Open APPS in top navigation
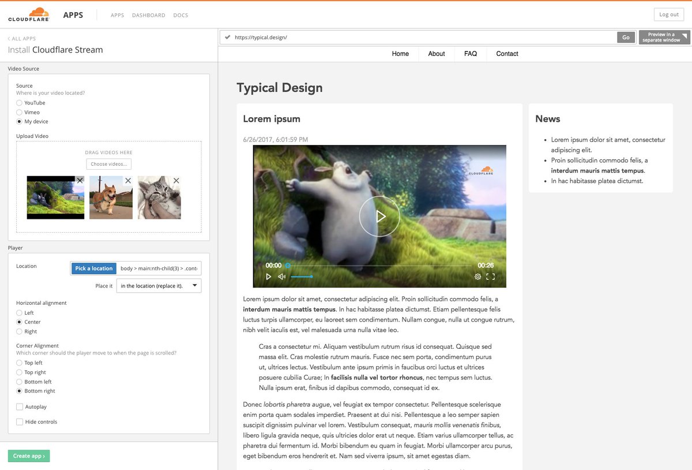This screenshot has width=692, height=470. (117, 15)
